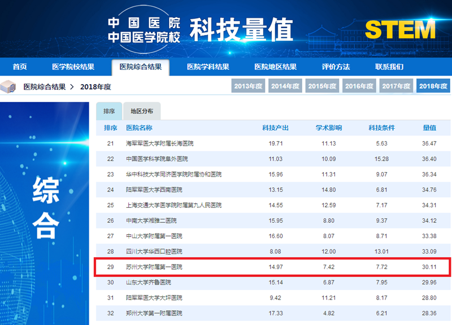
Task: Click 中国医院中国医学院校科技量值 site title
Action: [201, 29]
